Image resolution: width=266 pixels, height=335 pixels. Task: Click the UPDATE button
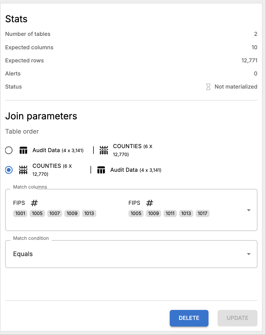tap(237, 318)
